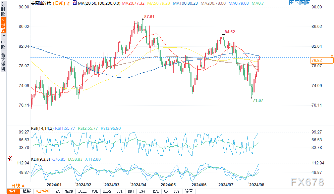Click the MA20:77.32 value label
Image resolution: width=334 pixels, height=194 pixels.
tap(133, 3)
